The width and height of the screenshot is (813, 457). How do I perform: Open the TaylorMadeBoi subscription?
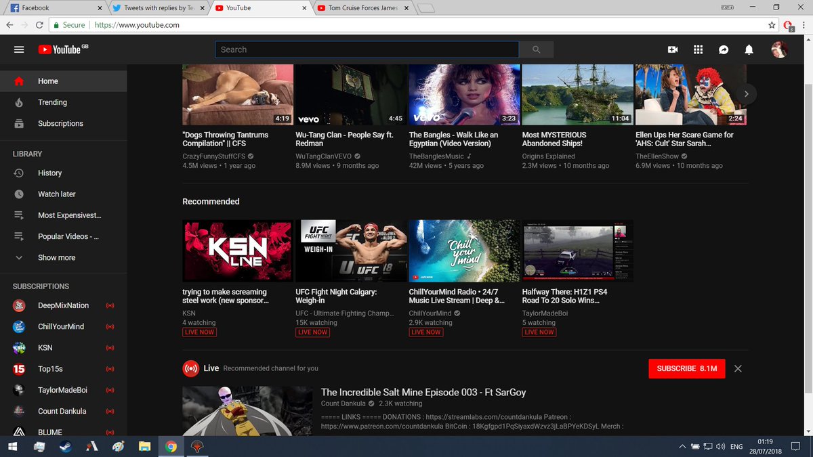point(63,390)
